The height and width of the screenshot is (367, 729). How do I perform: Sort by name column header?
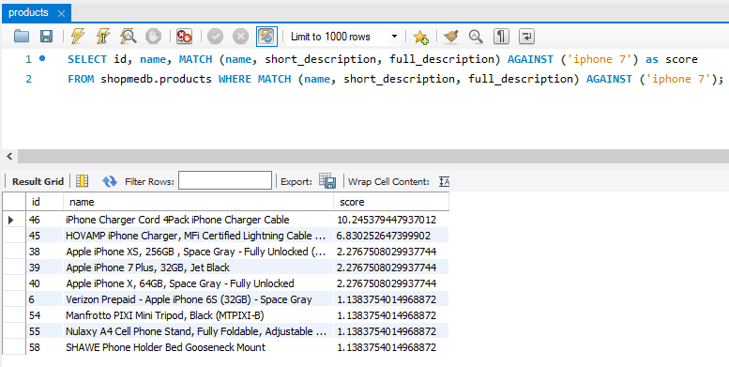(x=199, y=202)
